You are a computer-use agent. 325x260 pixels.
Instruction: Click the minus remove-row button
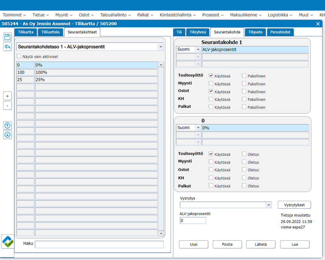7,105
